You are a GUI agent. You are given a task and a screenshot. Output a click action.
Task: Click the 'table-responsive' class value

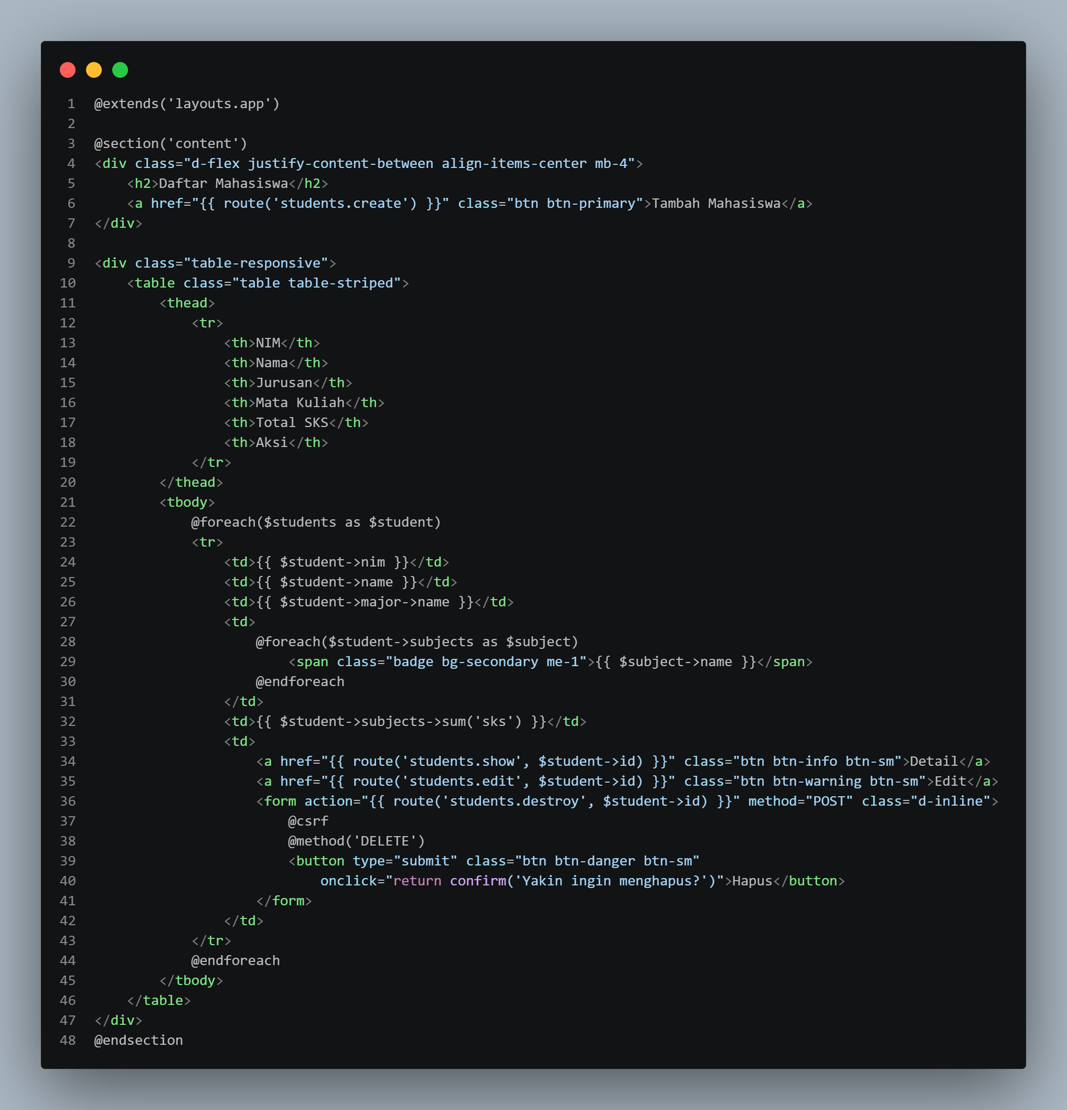[x=256, y=263]
